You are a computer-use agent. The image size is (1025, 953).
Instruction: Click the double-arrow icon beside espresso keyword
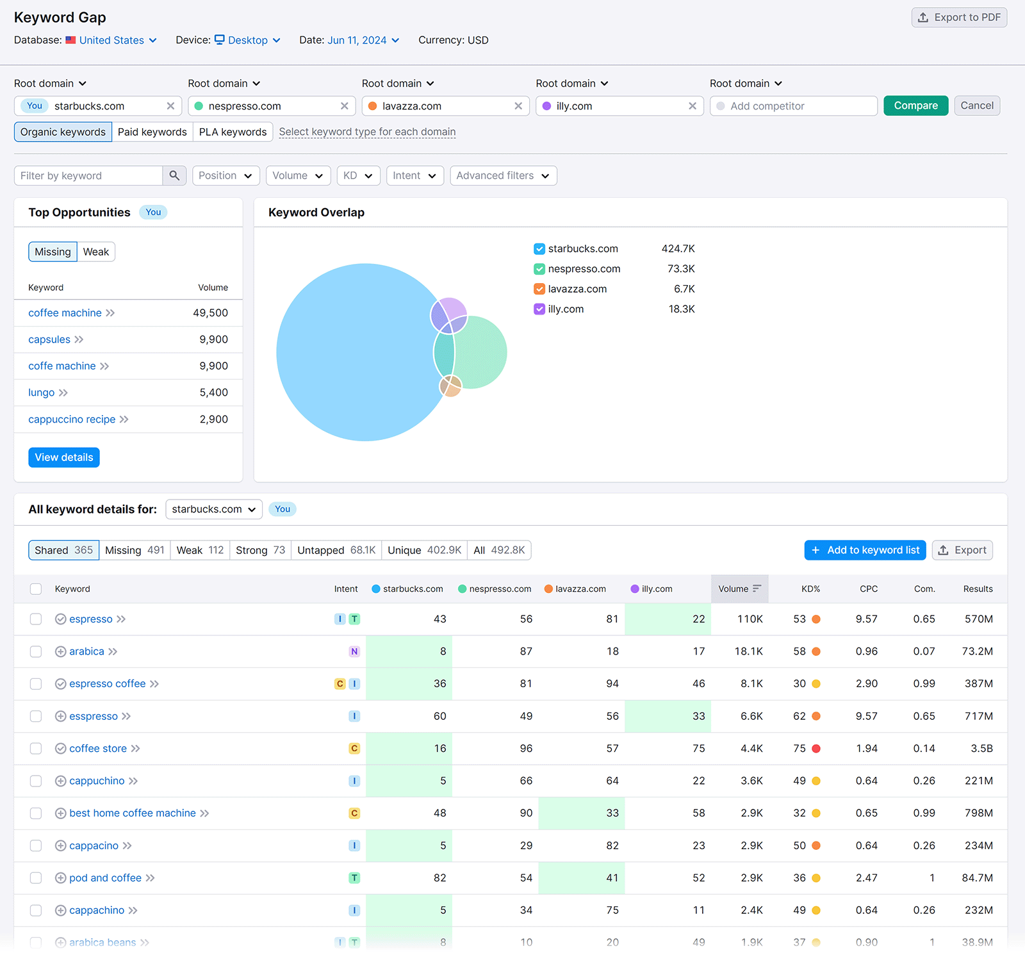click(x=120, y=619)
